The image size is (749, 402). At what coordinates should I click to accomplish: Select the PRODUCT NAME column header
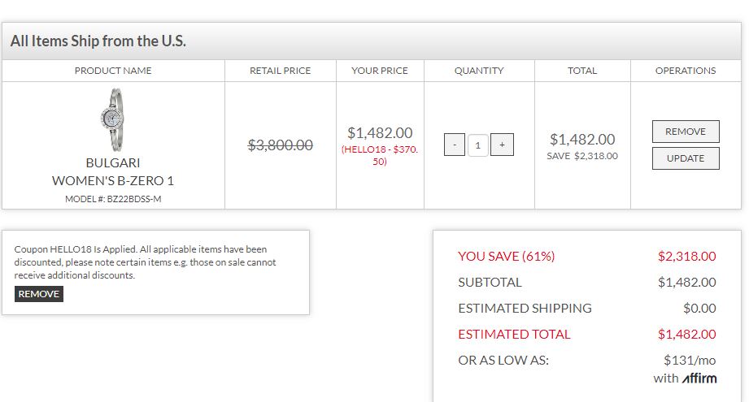113,71
